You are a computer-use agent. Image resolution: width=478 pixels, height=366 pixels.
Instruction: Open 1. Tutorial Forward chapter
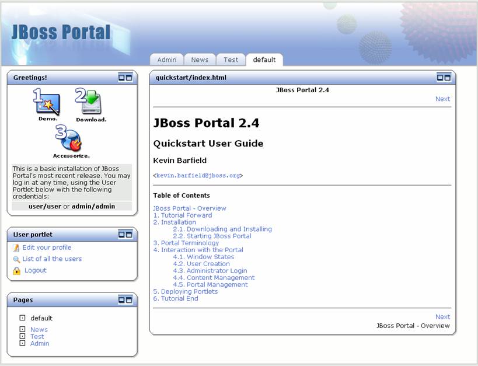point(183,215)
